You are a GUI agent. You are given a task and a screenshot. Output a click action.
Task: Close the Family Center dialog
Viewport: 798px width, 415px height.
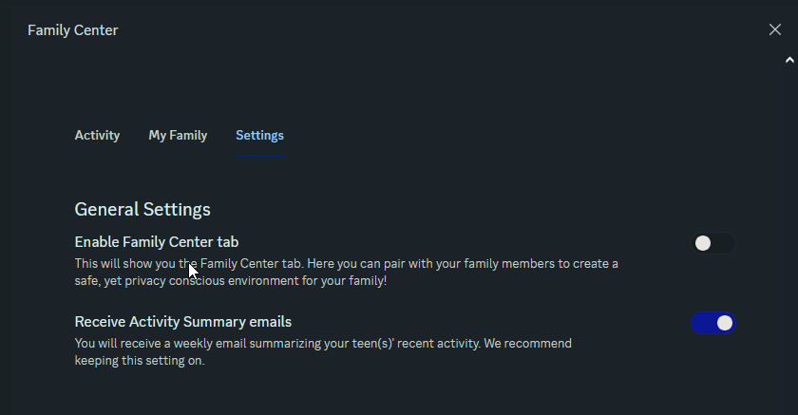(775, 29)
